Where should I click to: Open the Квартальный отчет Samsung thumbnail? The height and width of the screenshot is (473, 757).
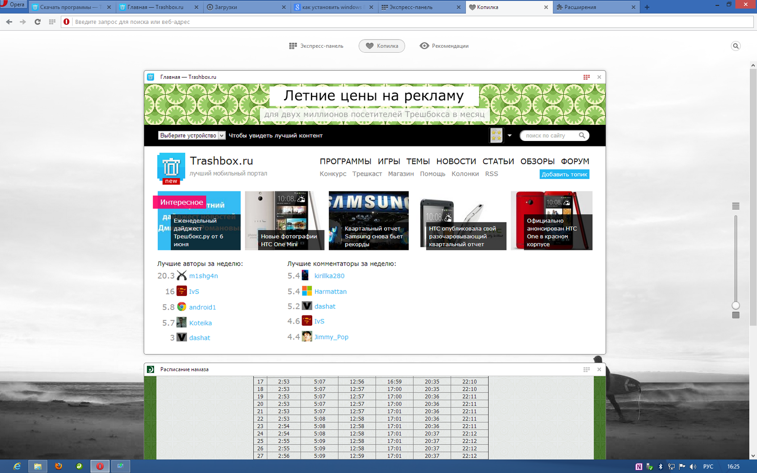(369, 221)
